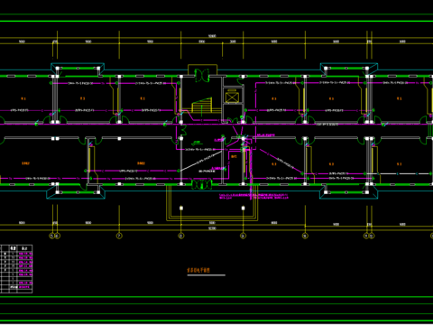
Task: Click the magenta annotation note below entrance
Action: click(x=253, y=197)
